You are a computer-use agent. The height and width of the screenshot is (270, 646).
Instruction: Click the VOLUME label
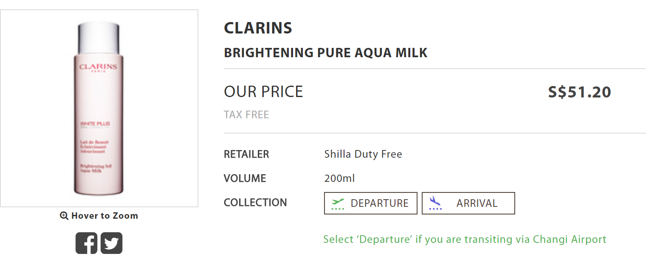tap(245, 178)
